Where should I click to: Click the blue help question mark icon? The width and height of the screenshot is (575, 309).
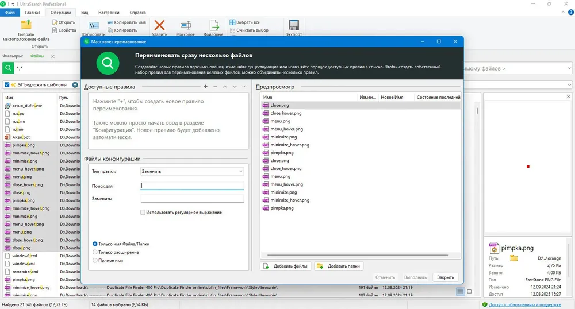pyautogui.click(x=570, y=13)
